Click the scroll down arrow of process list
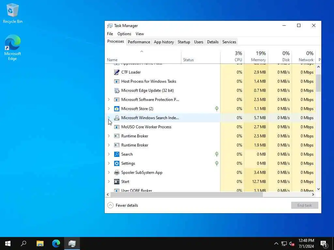The height and width of the screenshot is (250, 334). pyautogui.click(x=318, y=189)
